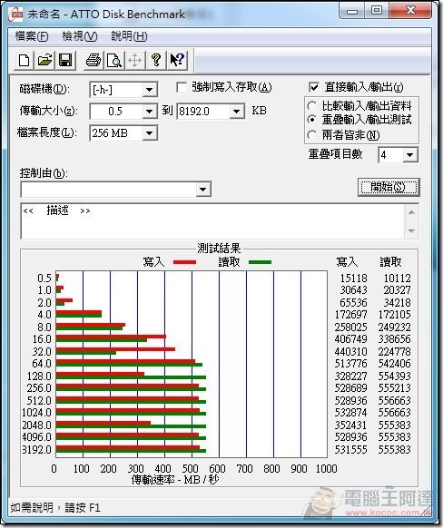Uncheck the 直接輸入/輸出 checkbox
This screenshot has height=528, width=443.
(313, 88)
